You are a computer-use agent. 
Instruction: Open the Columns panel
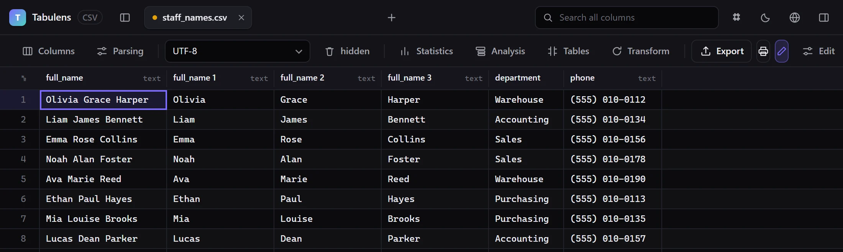49,51
